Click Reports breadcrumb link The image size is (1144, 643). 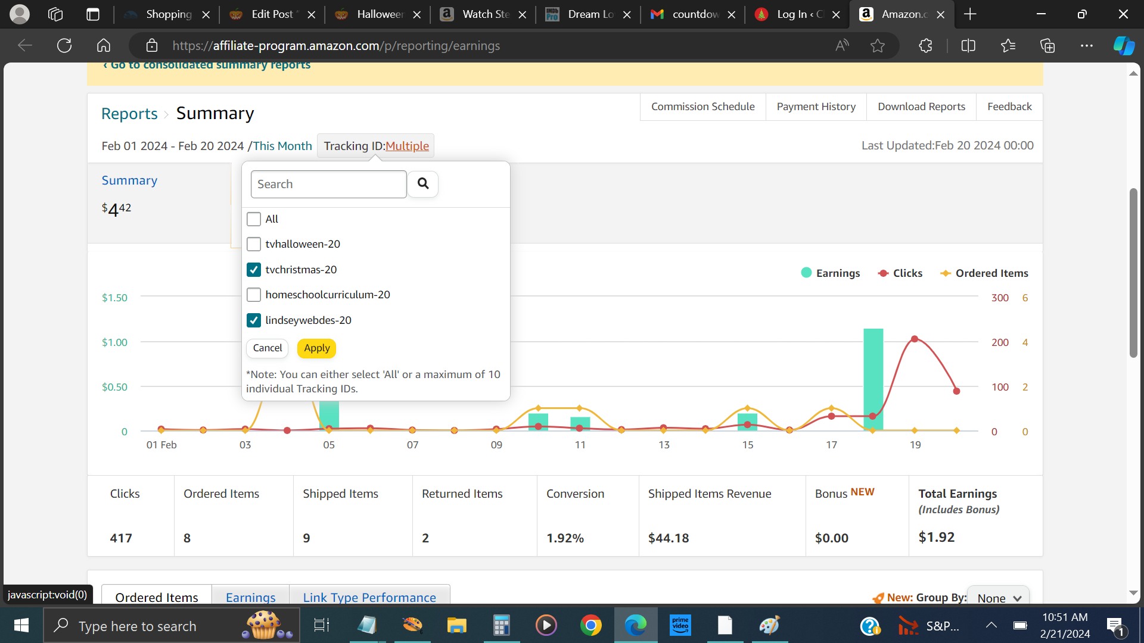pos(129,113)
